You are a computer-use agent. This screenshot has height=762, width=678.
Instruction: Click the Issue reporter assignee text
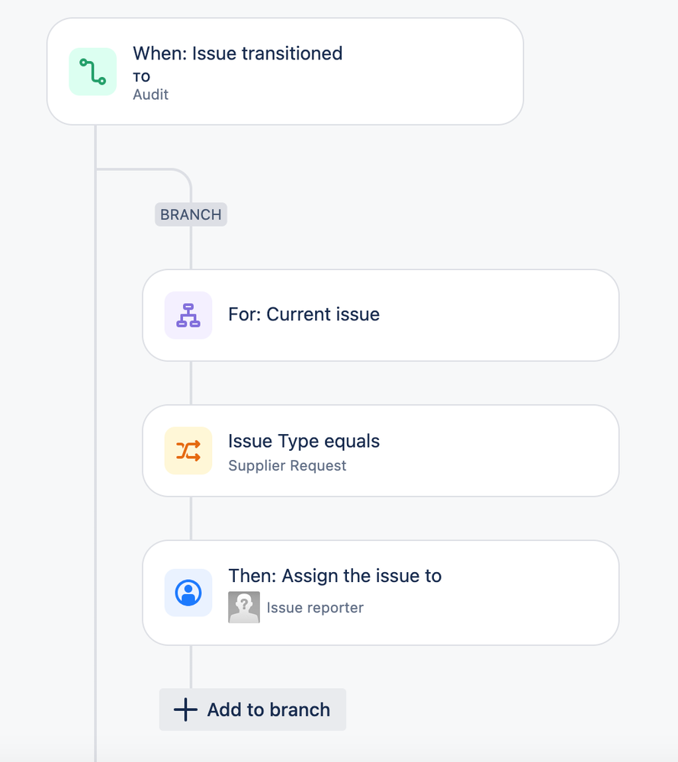pyautogui.click(x=315, y=607)
